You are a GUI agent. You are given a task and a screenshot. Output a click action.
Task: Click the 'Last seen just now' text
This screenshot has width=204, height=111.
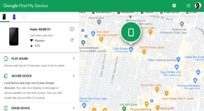(41, 35)
